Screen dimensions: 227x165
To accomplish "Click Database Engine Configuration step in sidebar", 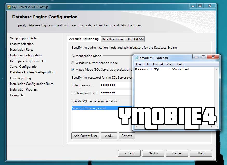I will (x=32, y=72).
